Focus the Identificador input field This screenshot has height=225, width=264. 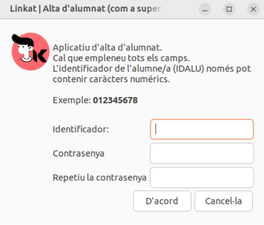point(202,129)
